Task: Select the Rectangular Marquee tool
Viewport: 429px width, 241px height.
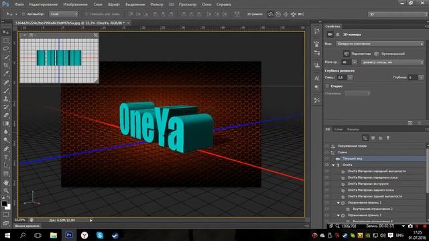Action: pos(6,41)
